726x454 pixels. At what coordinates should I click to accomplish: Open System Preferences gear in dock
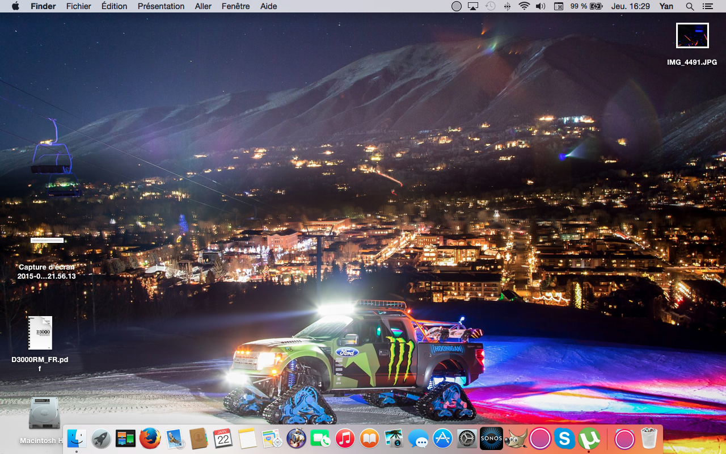tap(467, 438)
